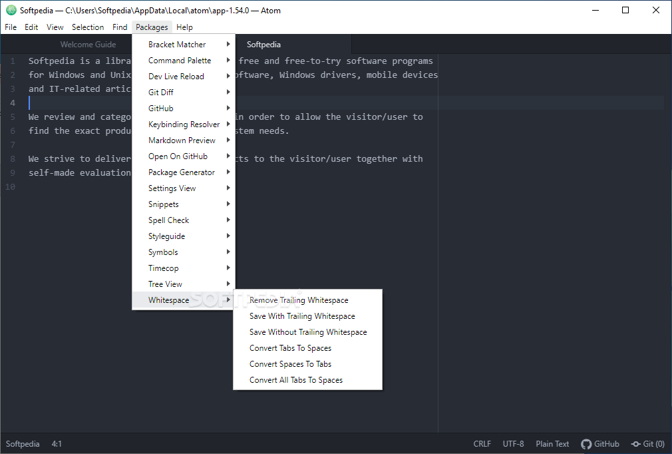
Task: Click line number 5 in the gutter
Action: (x=13, y=116)
